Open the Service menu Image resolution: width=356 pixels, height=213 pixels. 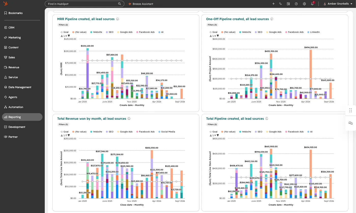11,77
